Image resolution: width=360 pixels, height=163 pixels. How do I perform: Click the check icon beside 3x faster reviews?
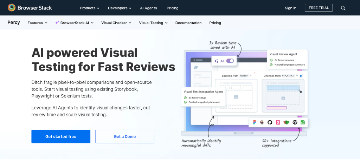coord(271,60)
